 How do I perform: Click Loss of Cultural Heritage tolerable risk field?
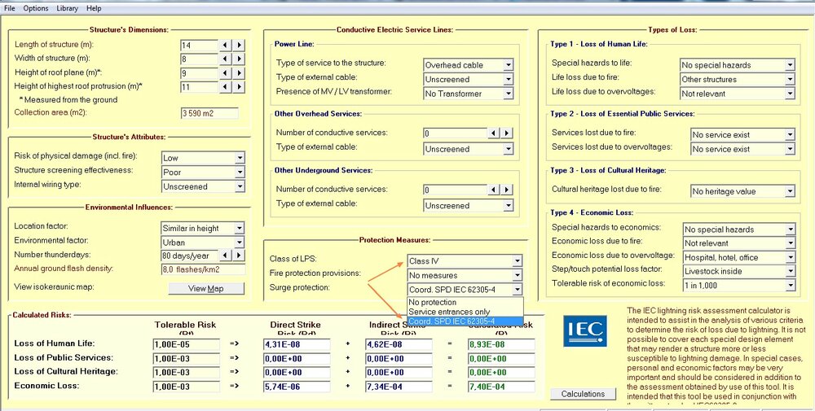click(186, 373)
